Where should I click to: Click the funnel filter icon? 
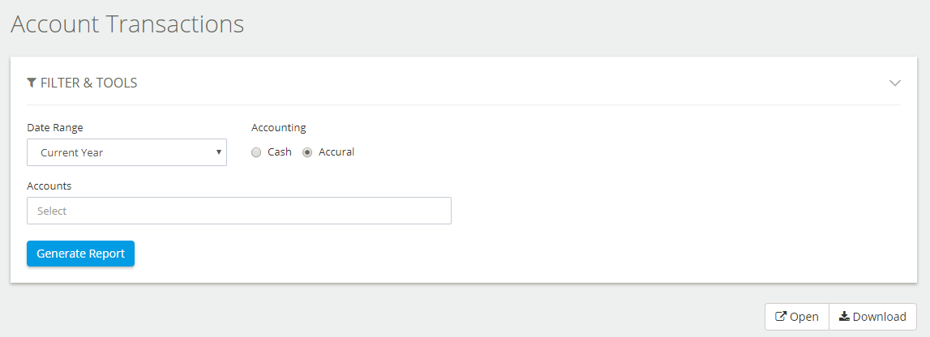coord(32,83)
